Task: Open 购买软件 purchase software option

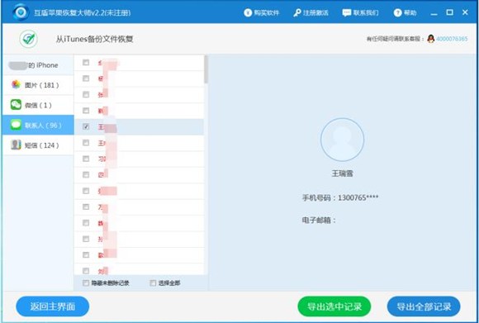Action: 262,12
